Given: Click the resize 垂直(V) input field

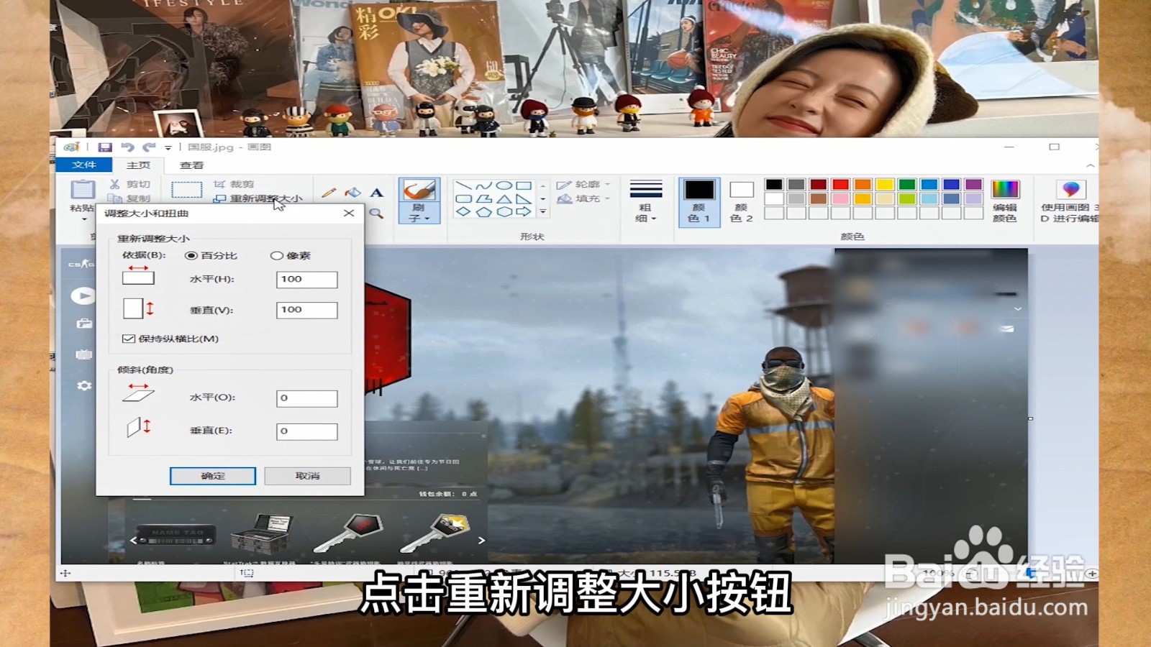Looking at the screenshot, I should tap(306, 310).
